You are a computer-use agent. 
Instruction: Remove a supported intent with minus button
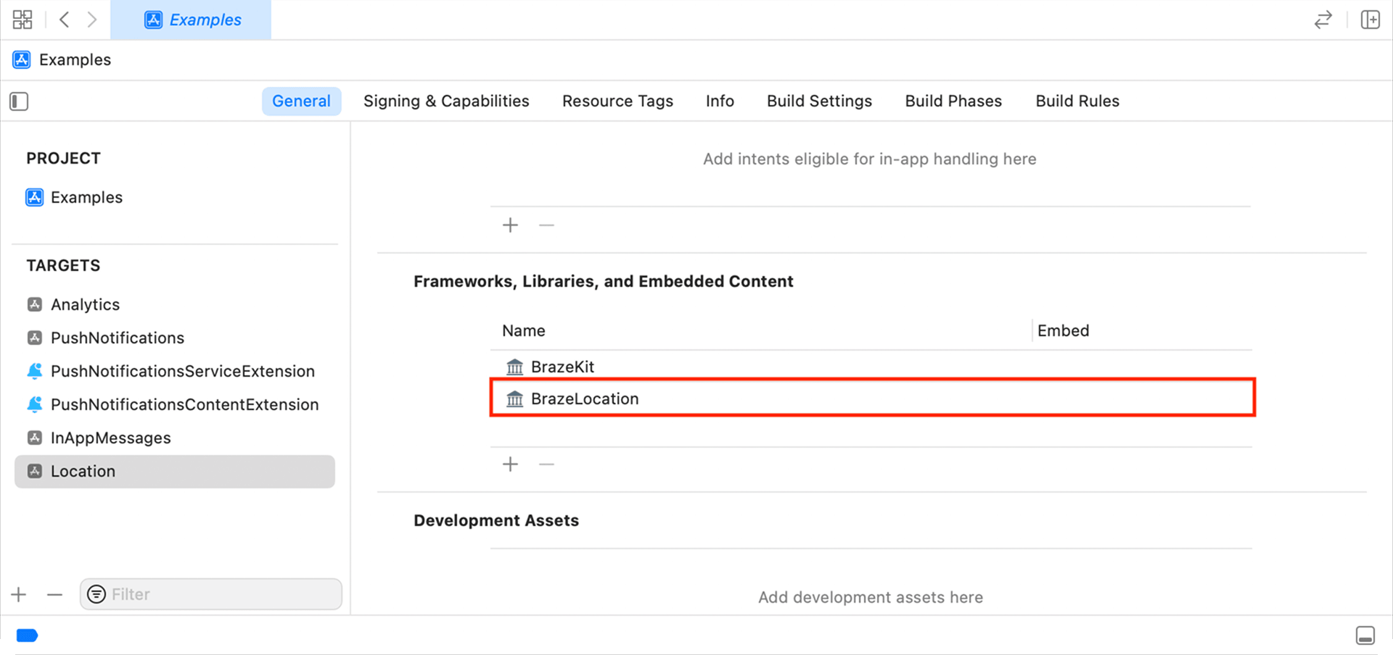pos(546,225)
